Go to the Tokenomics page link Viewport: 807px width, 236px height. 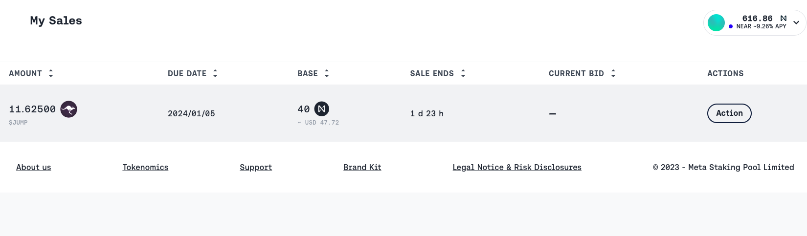click(145, 167)
